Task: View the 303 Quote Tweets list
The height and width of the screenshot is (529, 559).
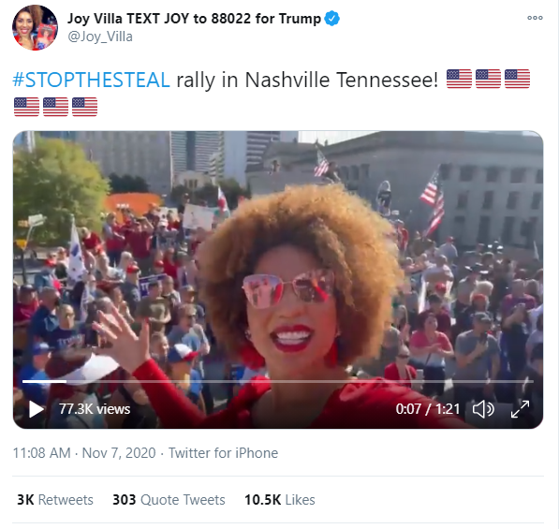Action: [169, 500]
